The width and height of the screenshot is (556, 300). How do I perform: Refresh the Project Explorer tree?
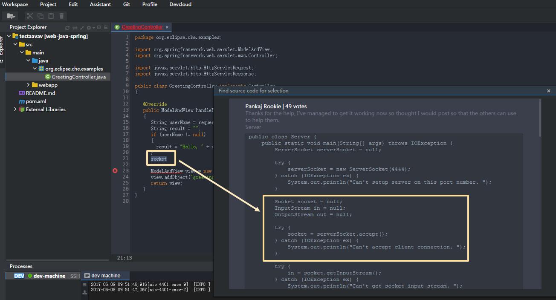(67, 28)
